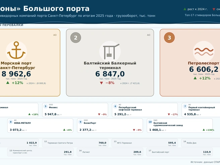Click the Балтийский порт row

tap(180, 152)
